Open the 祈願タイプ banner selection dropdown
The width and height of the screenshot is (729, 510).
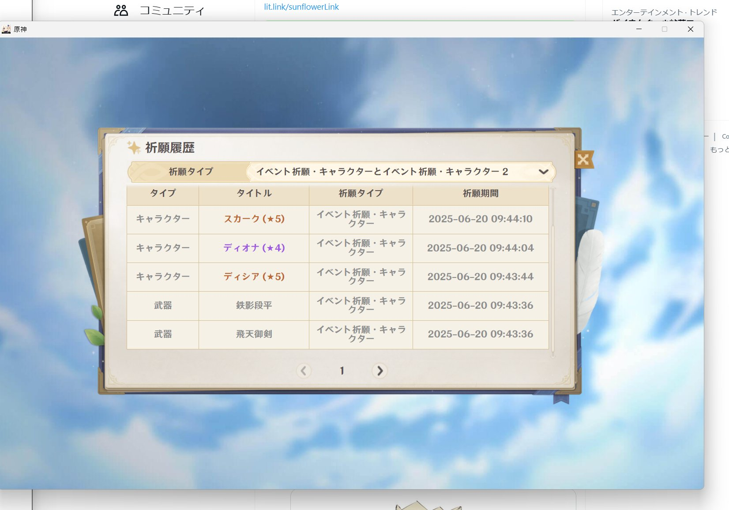point(401,172)
